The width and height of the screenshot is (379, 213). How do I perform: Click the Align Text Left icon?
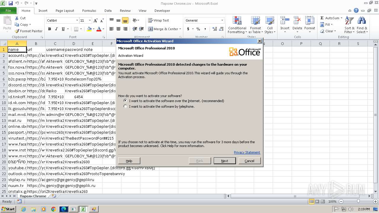tap(112, 29)
